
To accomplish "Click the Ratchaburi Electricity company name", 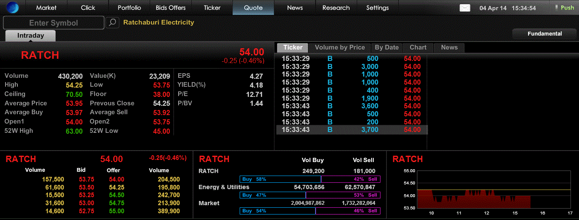I will coord(159,22).
